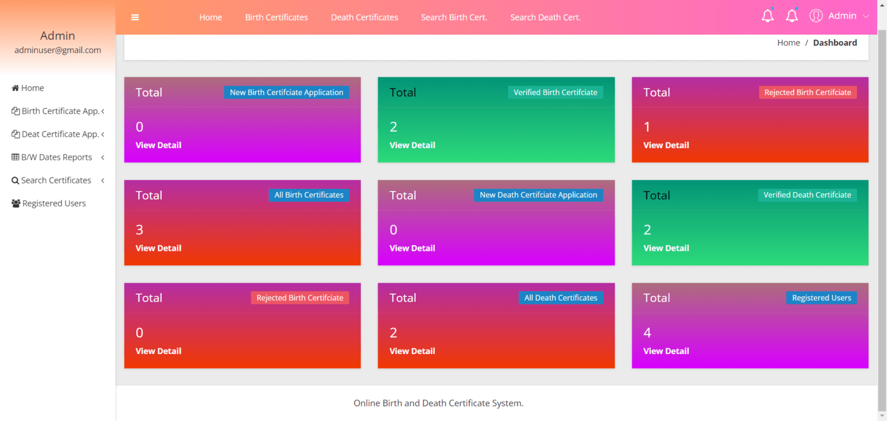This screenshot has height=421, width=887.
Task: Open Home from the breadcrumb
Action: click(788, 42)
